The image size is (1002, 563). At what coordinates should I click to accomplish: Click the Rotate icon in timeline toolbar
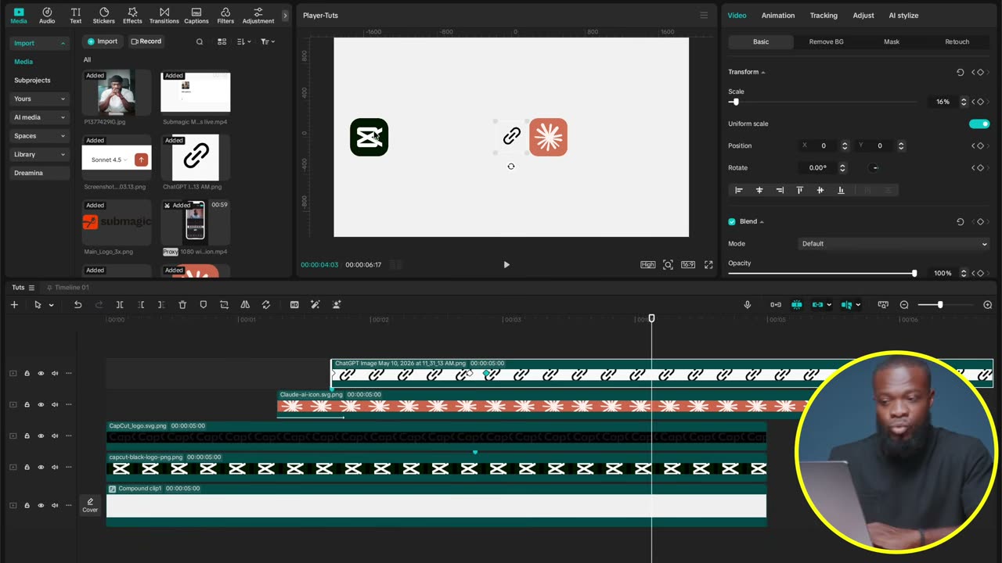coord(266,305)
